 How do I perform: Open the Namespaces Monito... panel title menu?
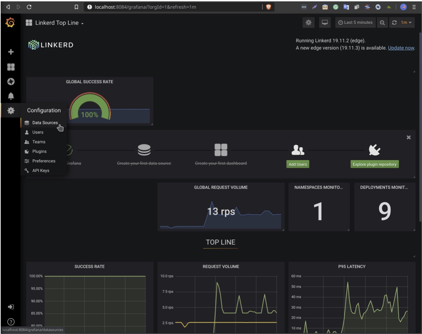click(319, 187)
